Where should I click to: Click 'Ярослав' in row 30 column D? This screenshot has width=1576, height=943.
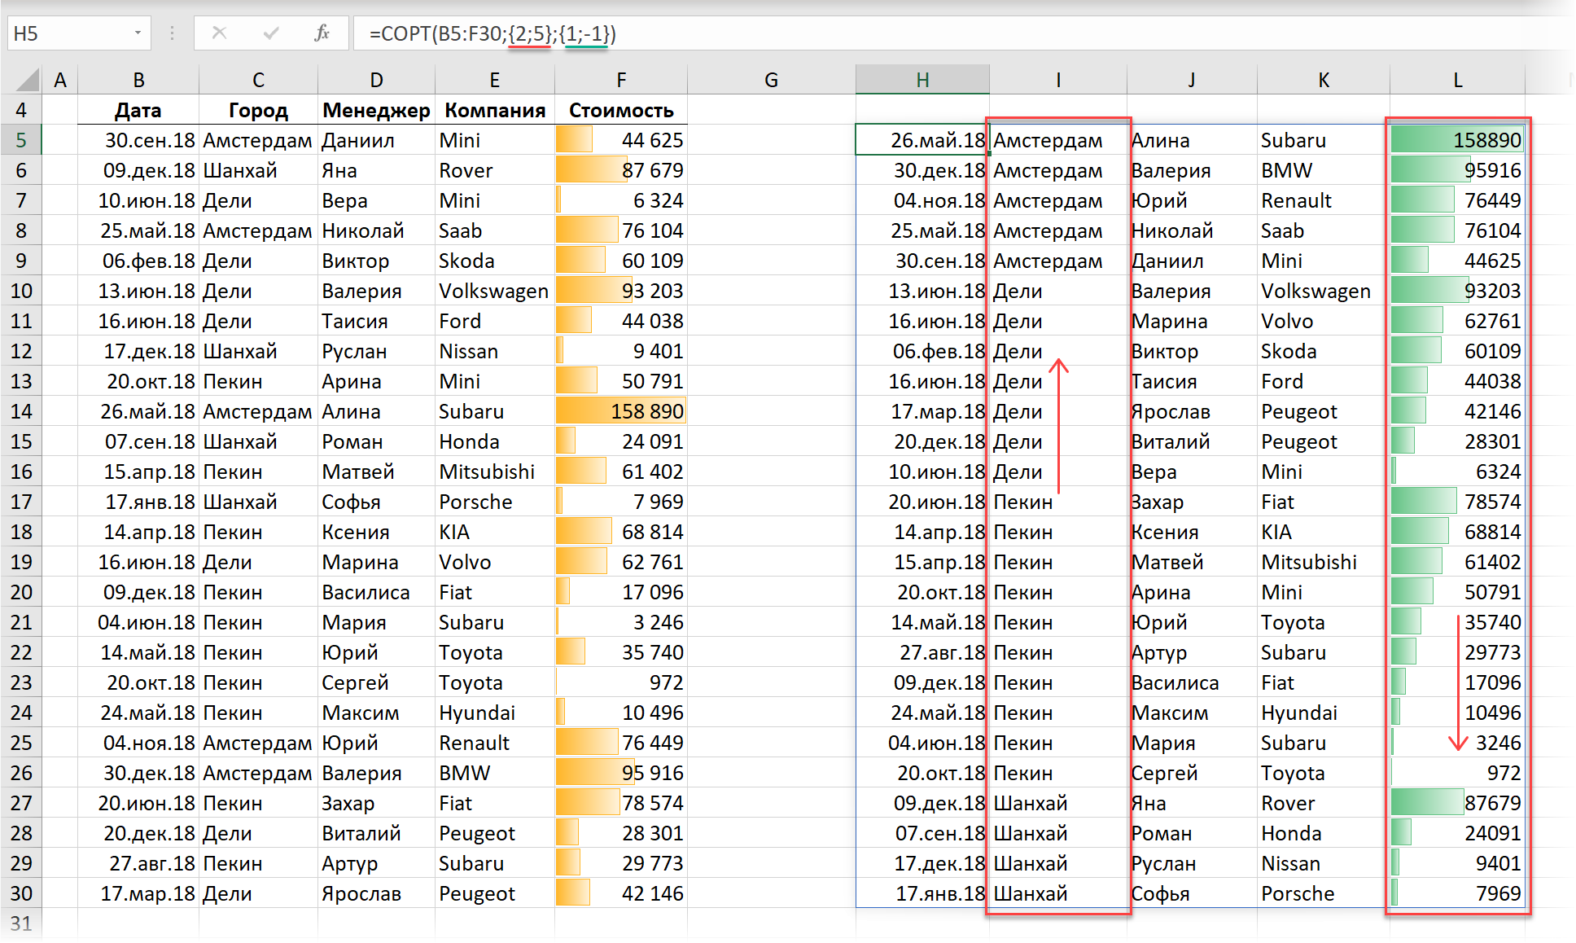[376, 893]
